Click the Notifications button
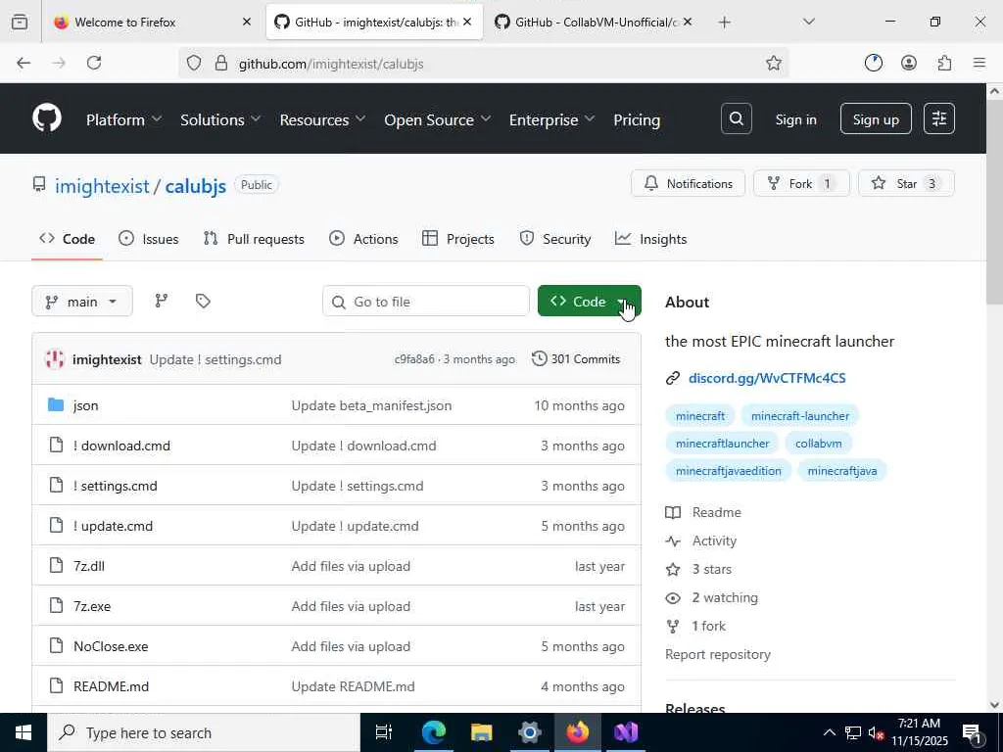Viewport: 1003px width, 752px height. tap(689, 183)
